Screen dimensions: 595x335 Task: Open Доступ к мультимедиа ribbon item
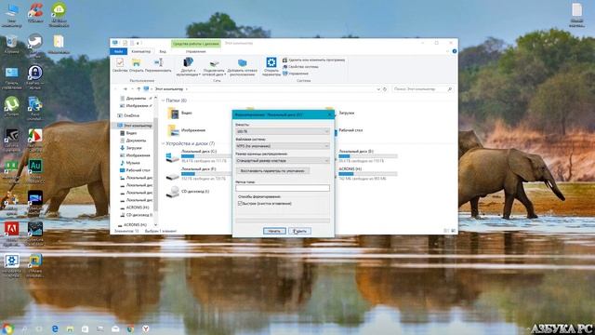[188, 66]
